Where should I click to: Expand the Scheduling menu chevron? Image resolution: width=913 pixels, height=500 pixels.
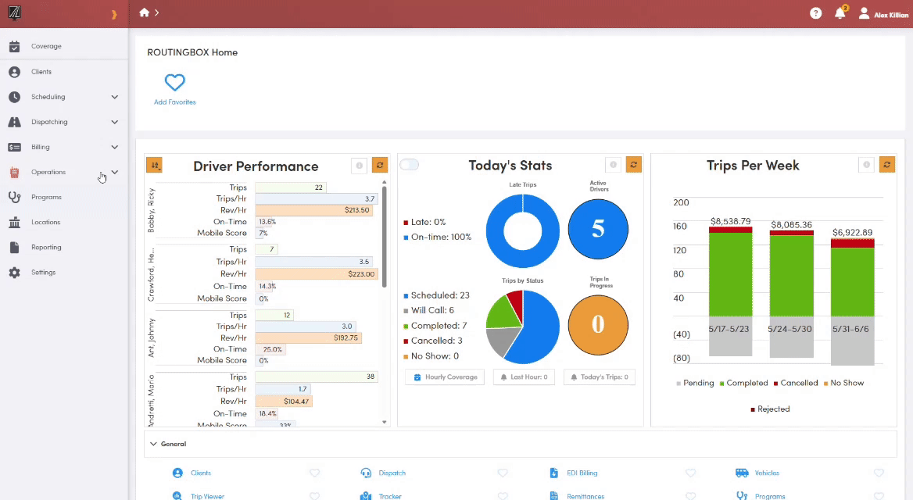point(115,97)
